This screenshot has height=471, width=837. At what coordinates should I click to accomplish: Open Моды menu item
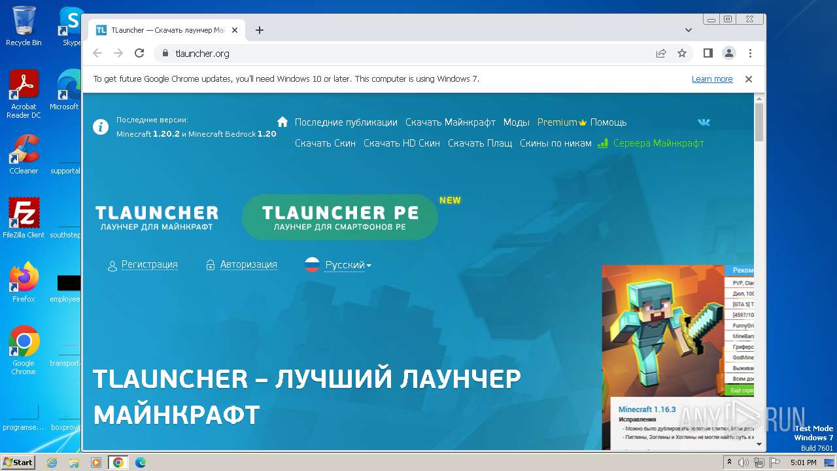coord(517,122)
